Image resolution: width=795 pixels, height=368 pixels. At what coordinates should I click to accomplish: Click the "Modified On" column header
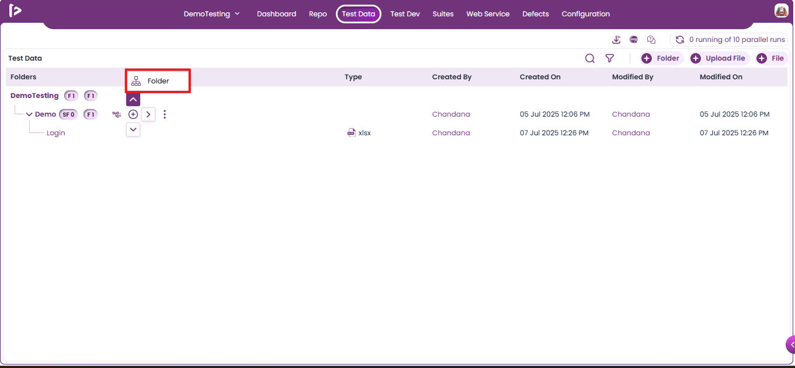click(x=721, y=77)
